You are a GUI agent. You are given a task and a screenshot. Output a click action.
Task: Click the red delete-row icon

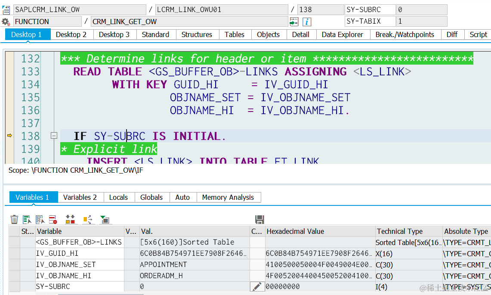pyautogui.click(x=53, y=220)
